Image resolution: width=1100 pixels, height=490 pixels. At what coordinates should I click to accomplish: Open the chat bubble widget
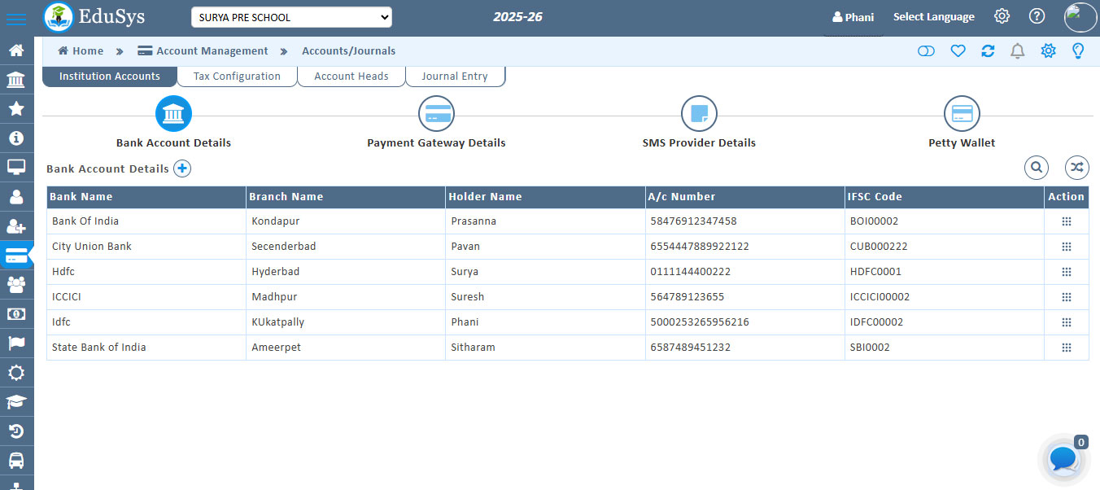tap(1063, 459)
